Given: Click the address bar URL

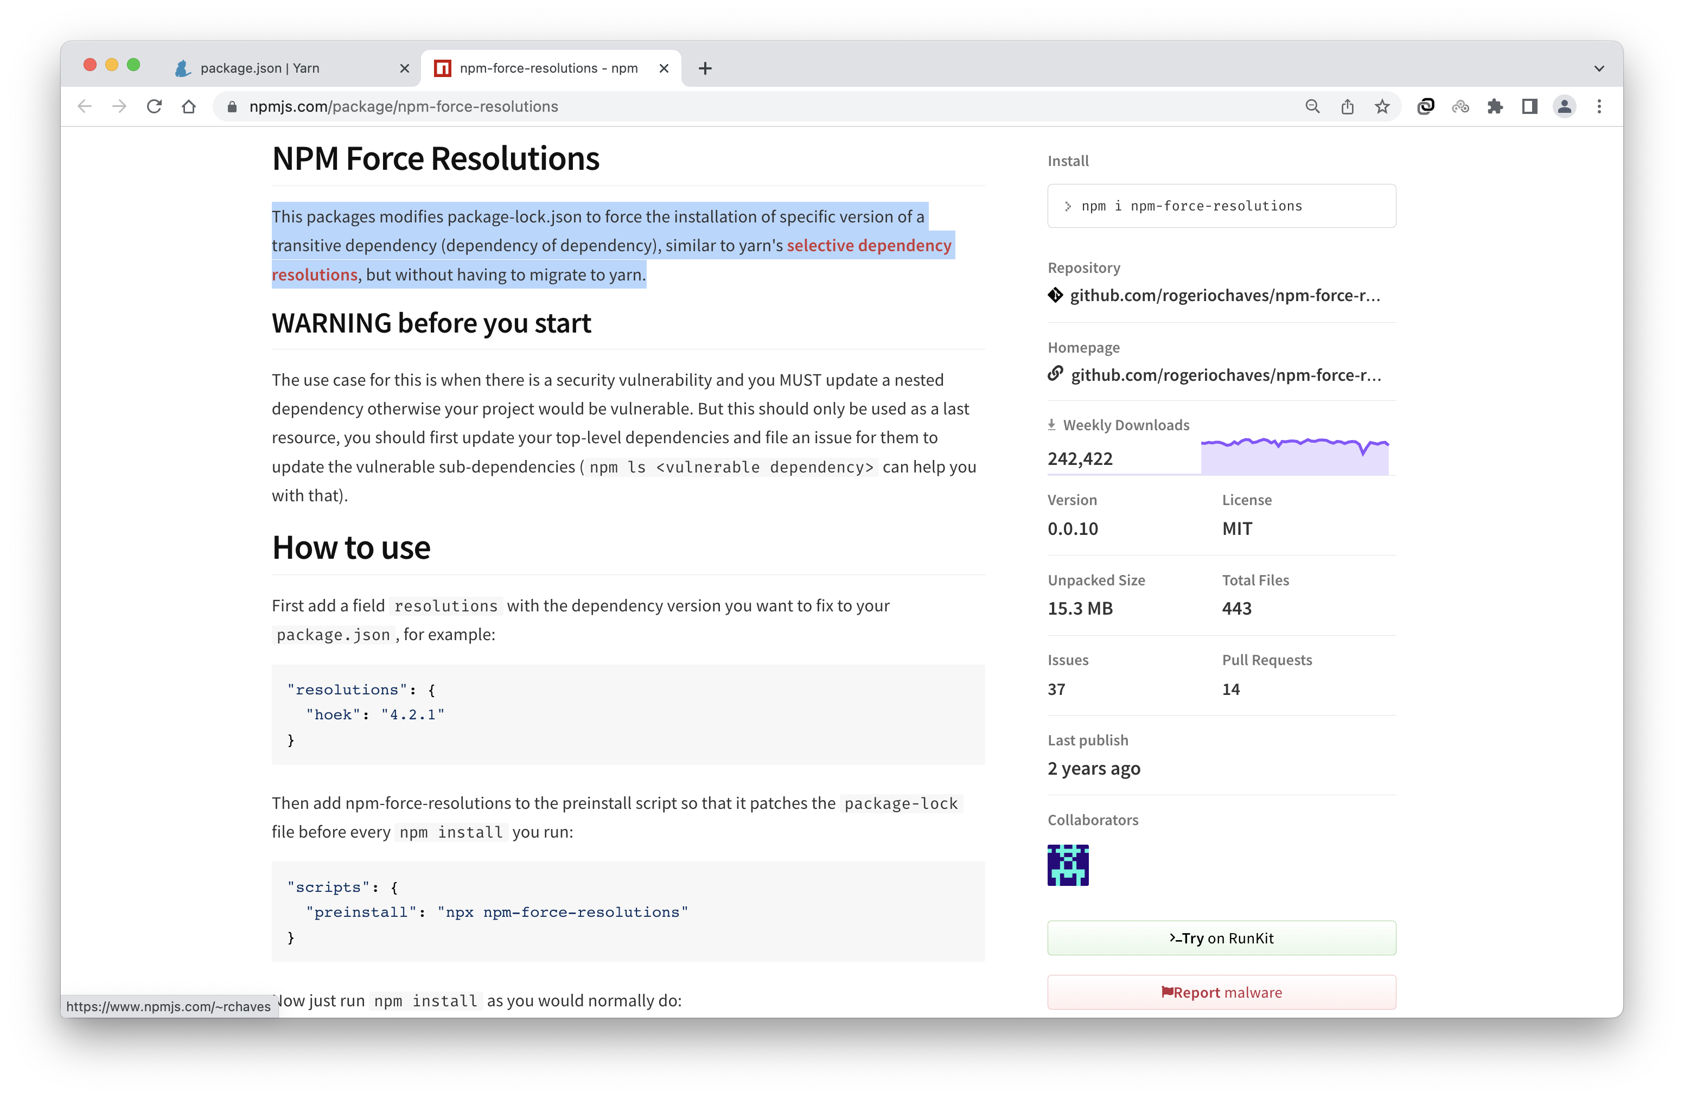Looking at the screenshot, I should click(x=403, y=107).
